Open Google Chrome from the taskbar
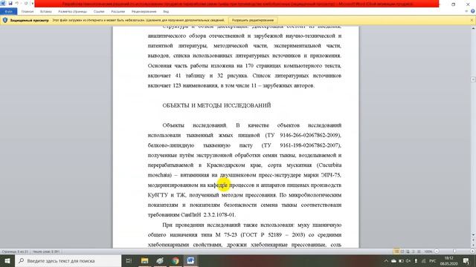Screen dimensions: 476x267 [x=176, y=260]
